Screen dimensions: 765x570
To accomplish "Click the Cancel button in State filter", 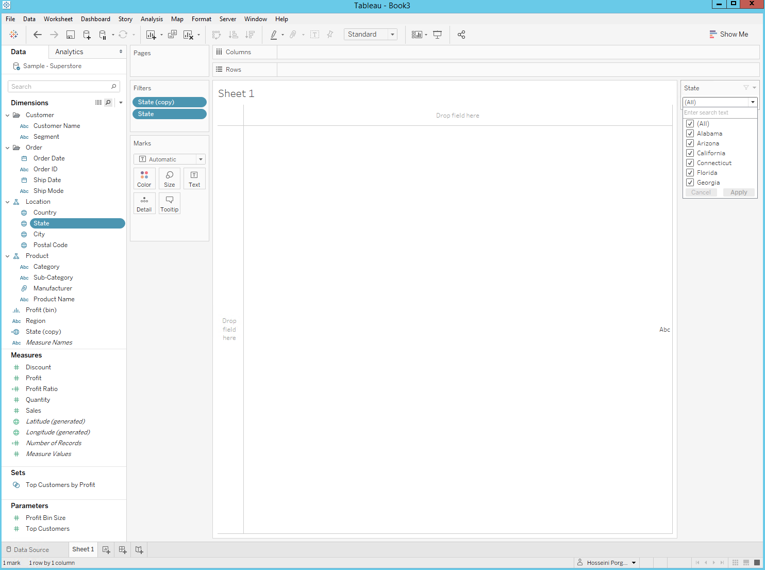I will click(x=701, y=192).
